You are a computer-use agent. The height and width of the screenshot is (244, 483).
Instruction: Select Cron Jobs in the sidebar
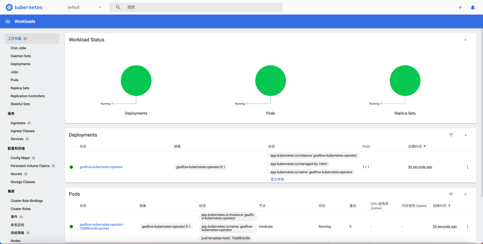point(18,48)
